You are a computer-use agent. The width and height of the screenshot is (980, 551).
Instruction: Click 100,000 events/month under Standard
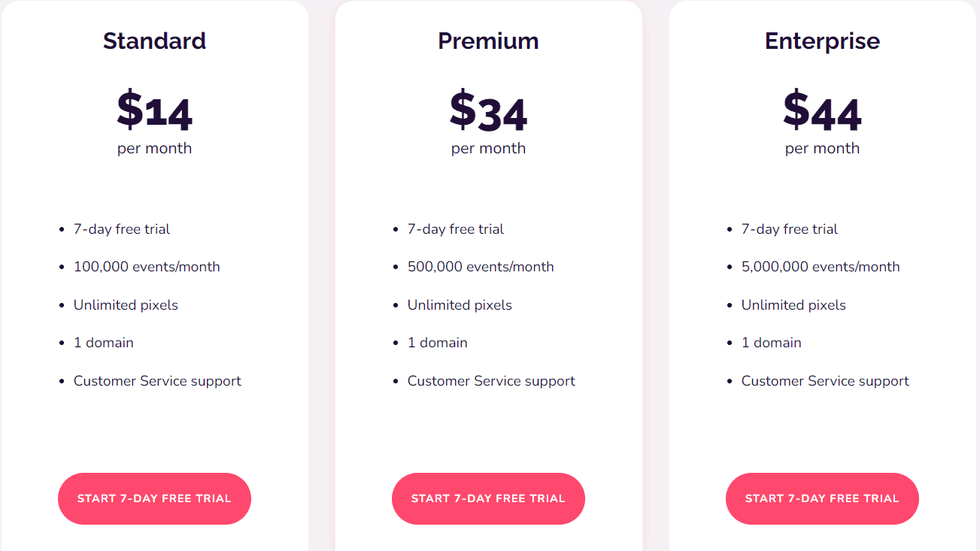(147, 266)
